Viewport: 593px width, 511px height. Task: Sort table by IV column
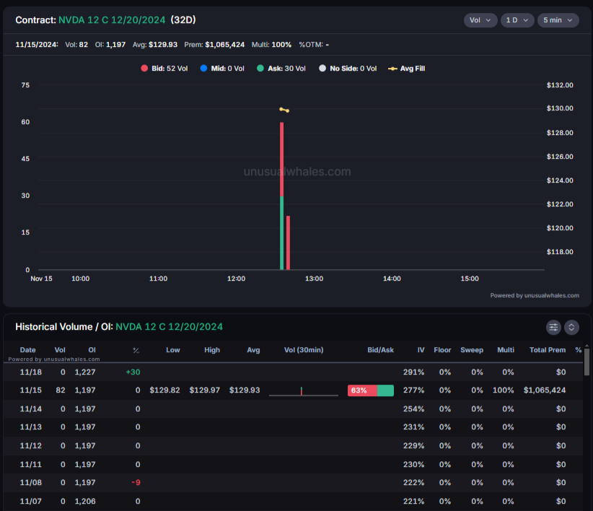(421, 350)
